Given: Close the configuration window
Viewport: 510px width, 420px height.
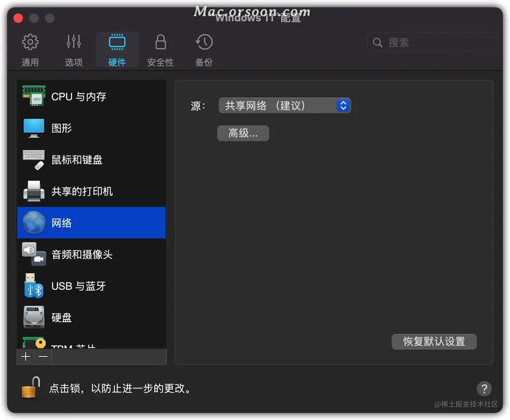Looking at the screenshot, I should [18, 18].
